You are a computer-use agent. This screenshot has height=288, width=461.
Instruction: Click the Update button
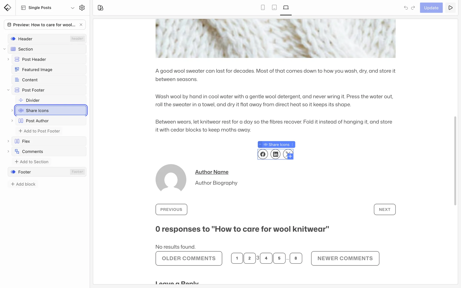(431, 8)
